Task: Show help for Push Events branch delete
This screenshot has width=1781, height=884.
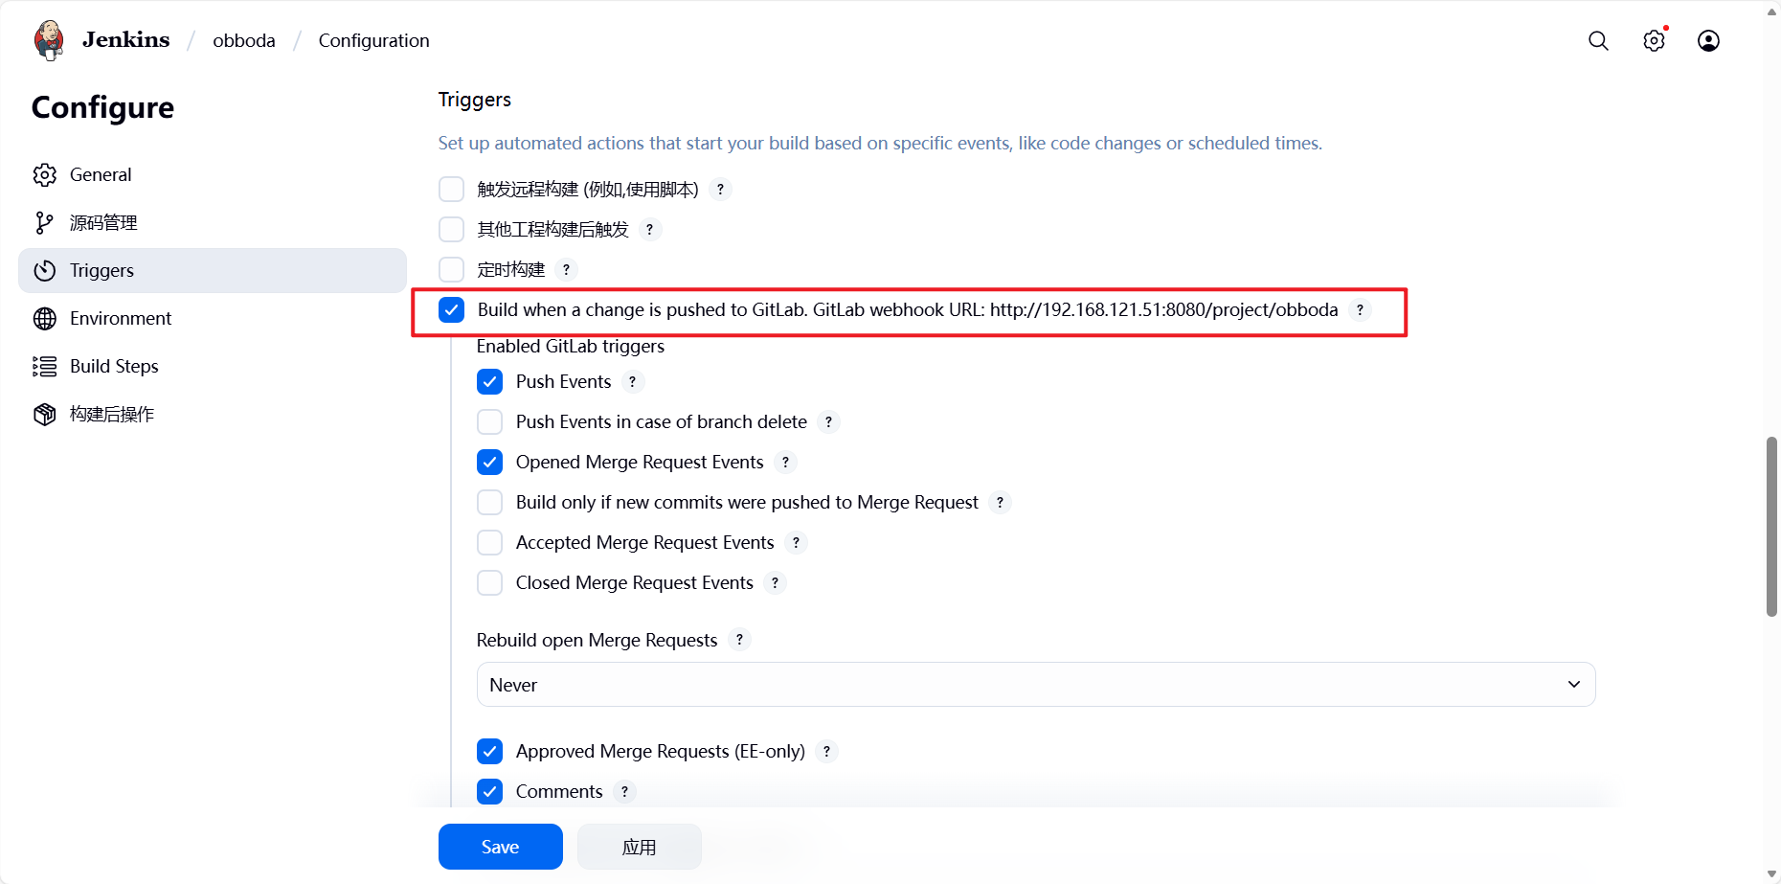Action: point(829,422)
